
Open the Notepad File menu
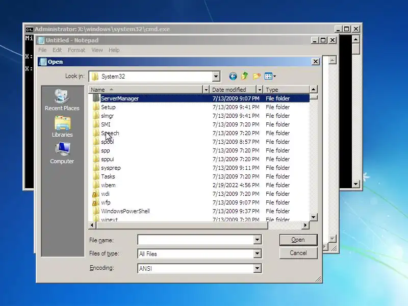(x=42, y=50)
